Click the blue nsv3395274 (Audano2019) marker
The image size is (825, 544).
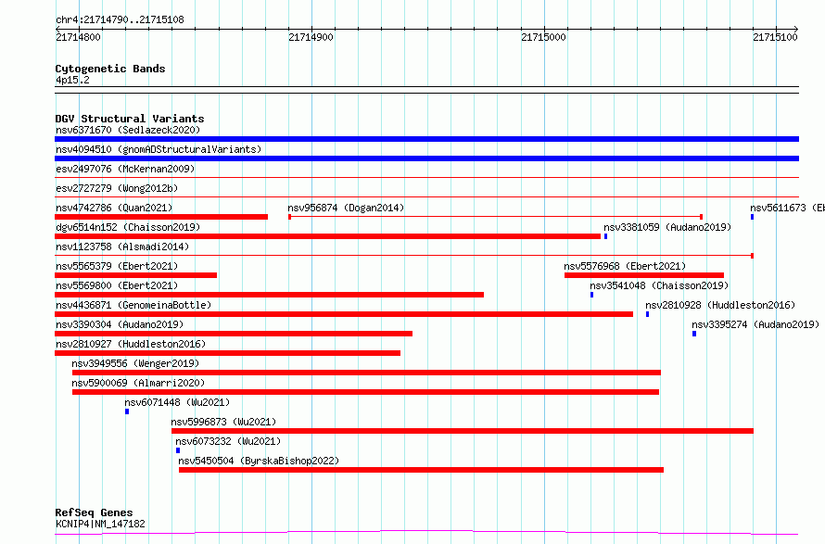[x=694, y=334]
